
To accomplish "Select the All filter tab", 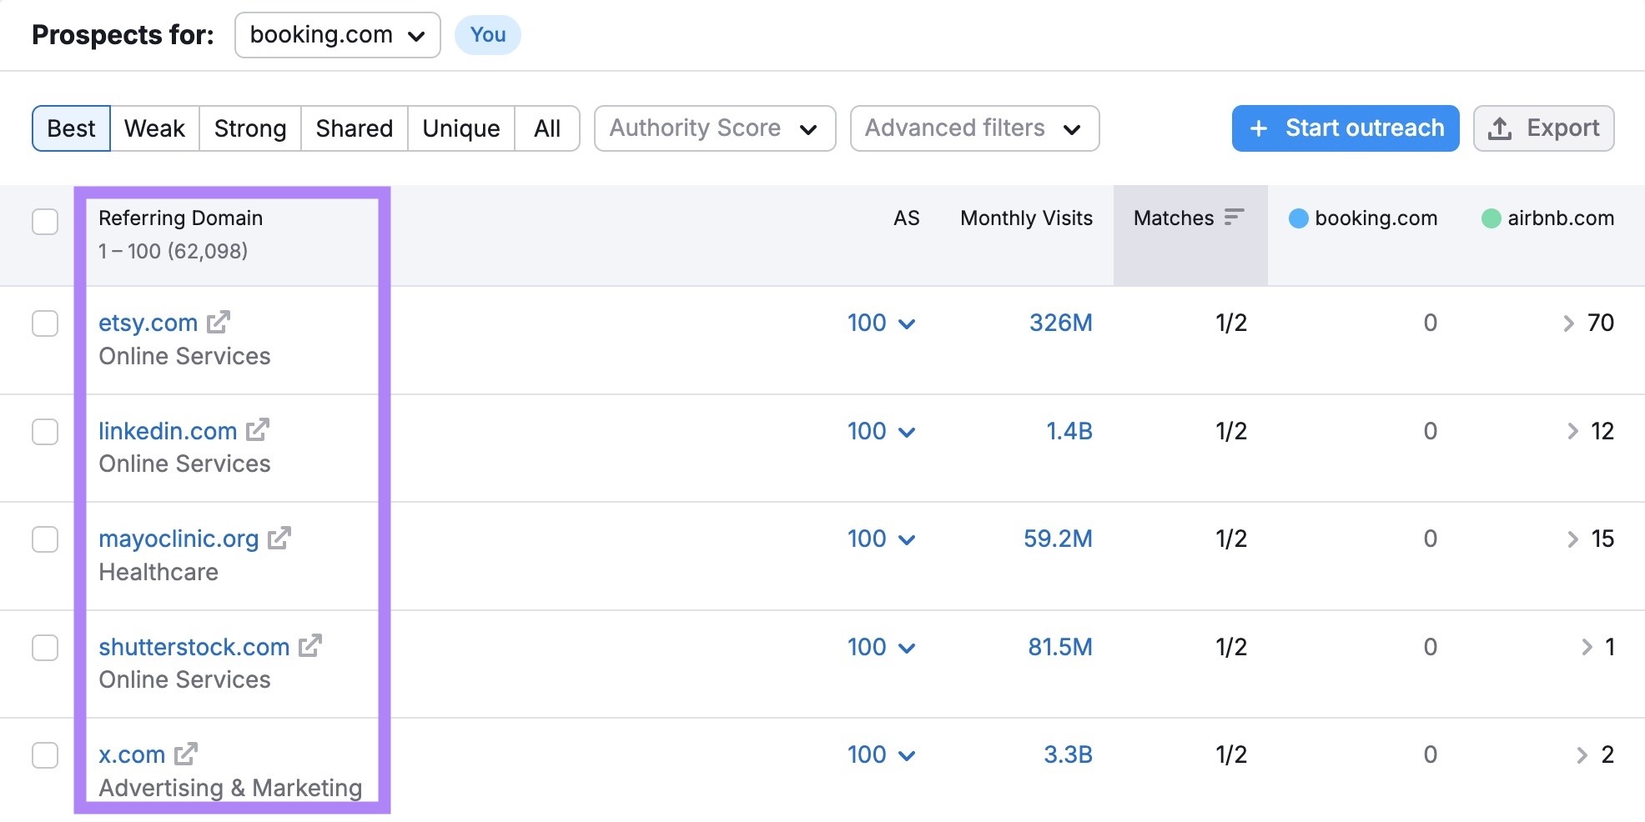I will pyautogui.click(x=547, y=128).
